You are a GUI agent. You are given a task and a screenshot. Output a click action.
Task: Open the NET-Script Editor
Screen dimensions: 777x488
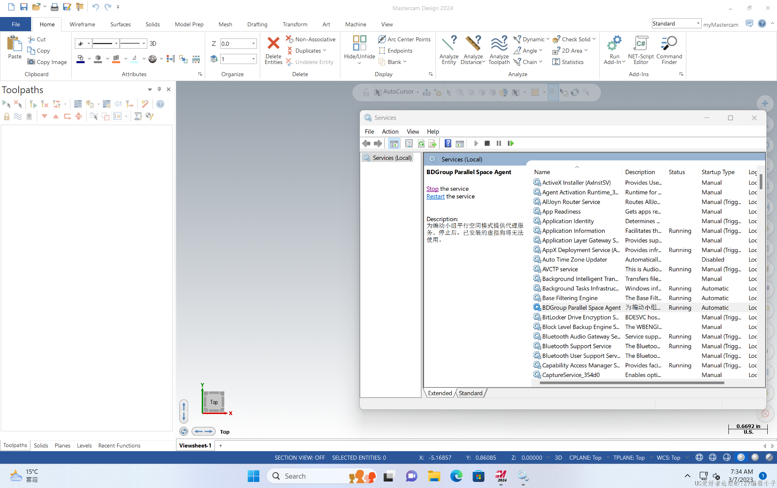[x=641, y=50]
